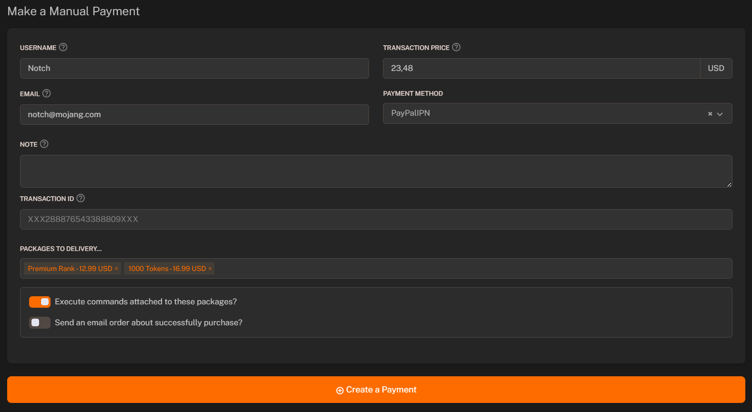Click the Packages to Delivery label
Viewport: 752px width, 412px height.
coord(61,249)
